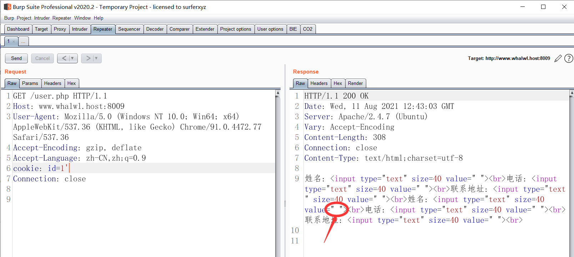Open the Intruder menu in menu bar
The image size is (574, 257).
42,18
